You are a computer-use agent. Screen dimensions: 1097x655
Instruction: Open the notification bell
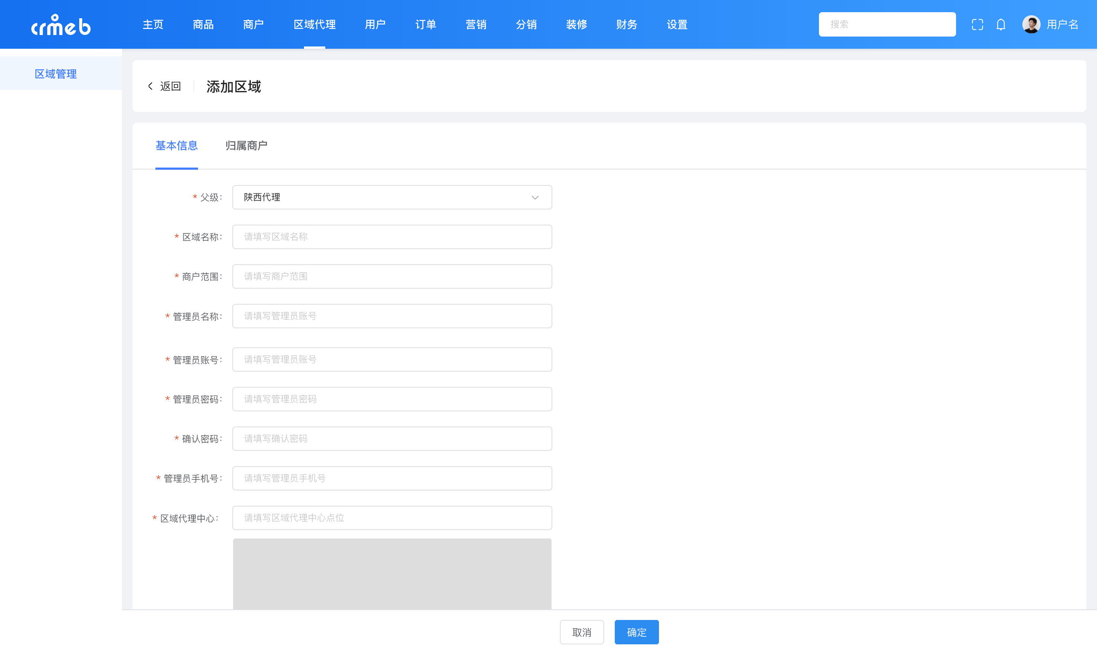click(x=1001, y=24)
